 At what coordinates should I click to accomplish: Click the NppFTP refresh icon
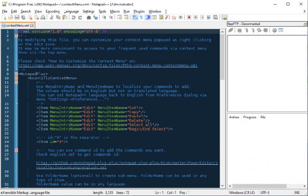(259, 30)
